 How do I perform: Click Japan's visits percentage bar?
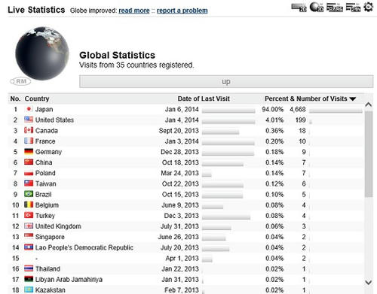pos(336,111)
